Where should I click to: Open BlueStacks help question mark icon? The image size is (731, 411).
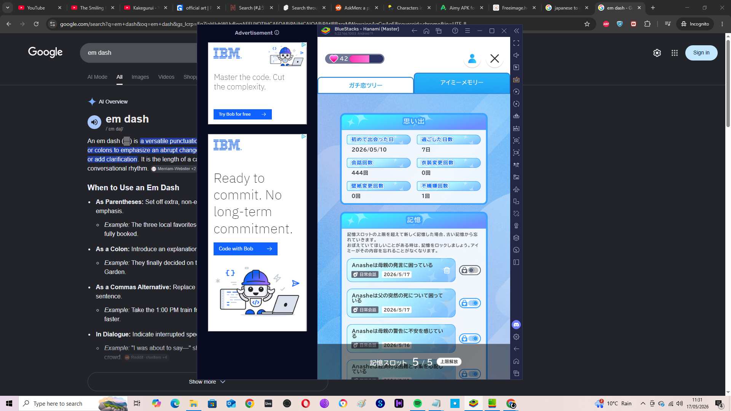(x=455, y=31)
